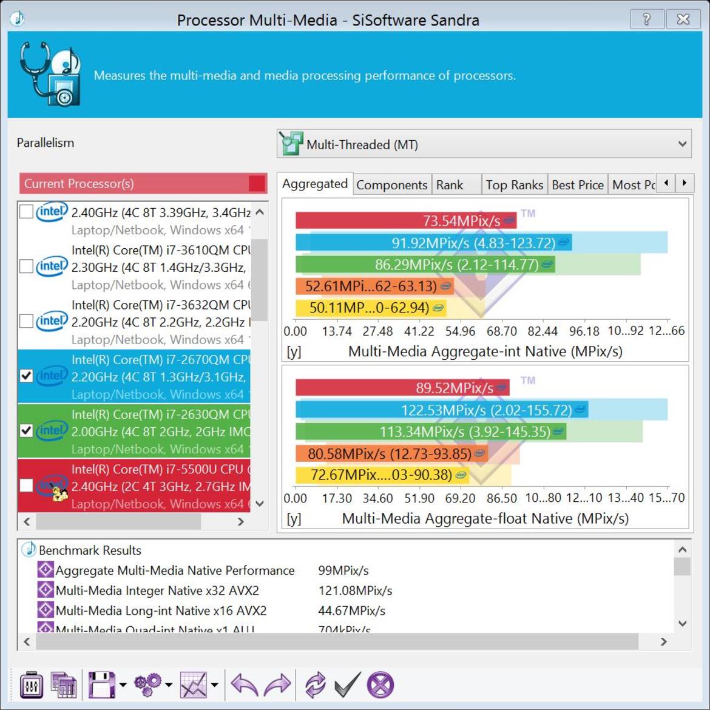Switch to the Aggregated tab
Screen dimensions: 710x710
tap(315, 184)
